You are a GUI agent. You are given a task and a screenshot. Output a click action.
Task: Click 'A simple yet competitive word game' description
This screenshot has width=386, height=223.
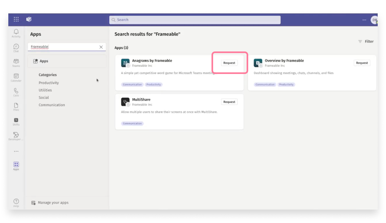(x=168, y=73)
